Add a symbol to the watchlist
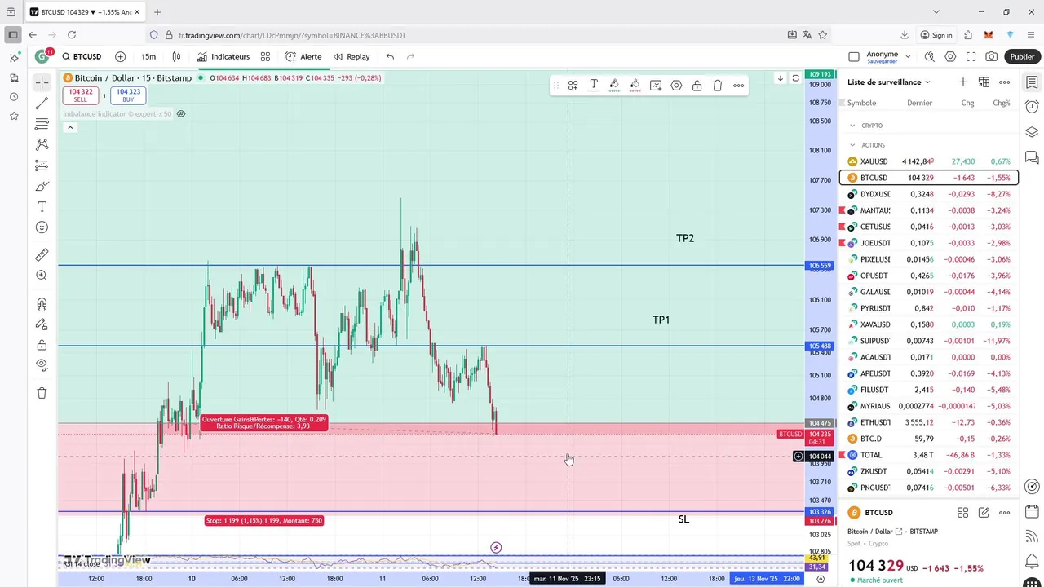 tap(963, 82)
